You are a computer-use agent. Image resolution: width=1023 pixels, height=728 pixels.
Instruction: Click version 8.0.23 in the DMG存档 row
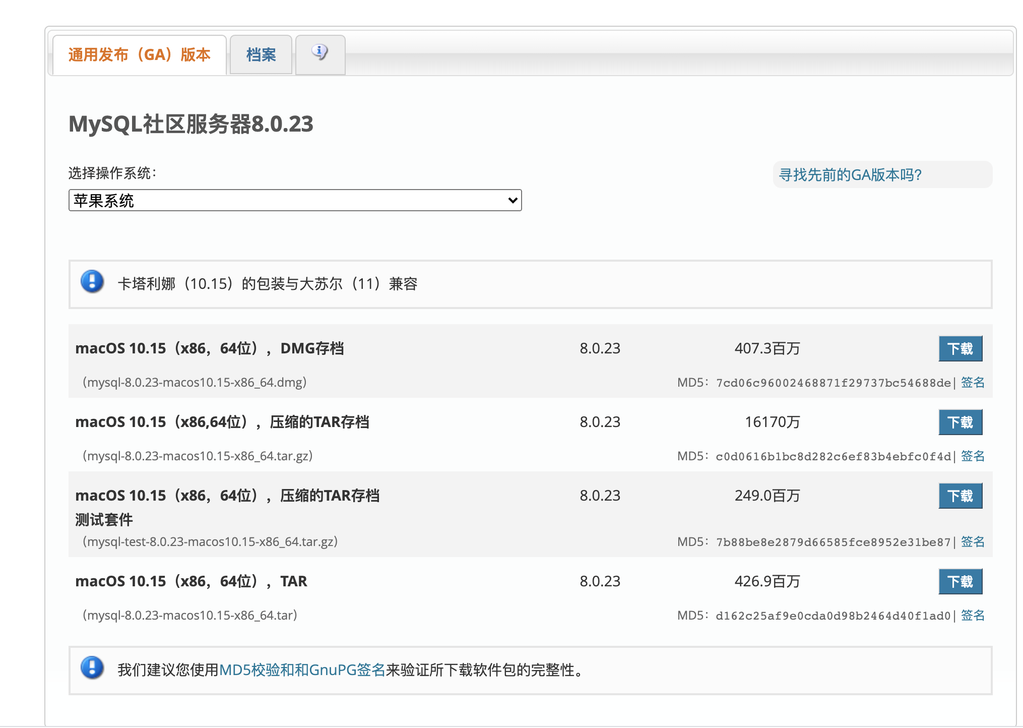coord(600,348)
